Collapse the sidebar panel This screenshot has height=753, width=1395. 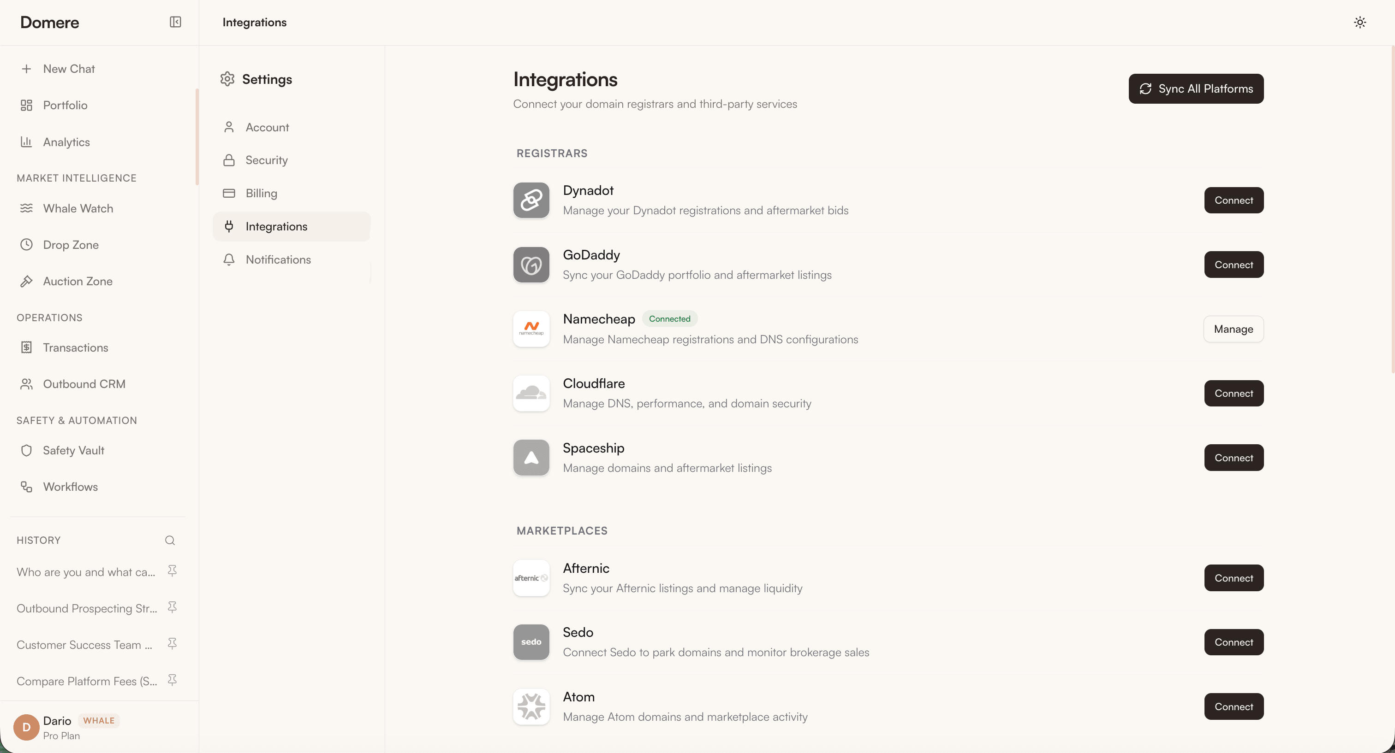pos(175,22)
